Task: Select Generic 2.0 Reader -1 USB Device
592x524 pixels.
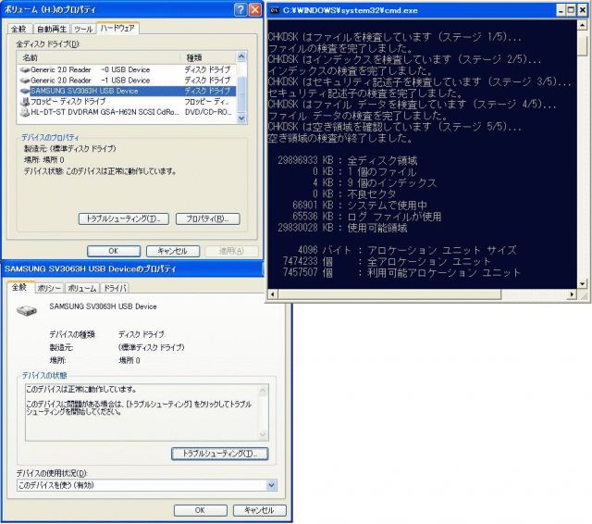Action: click(x=83, y=81)
